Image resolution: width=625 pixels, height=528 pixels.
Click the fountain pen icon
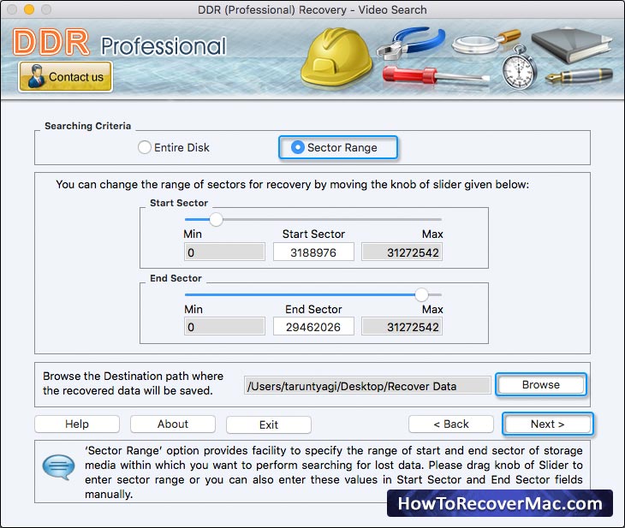pyautogui.click(x=579, y=75)
